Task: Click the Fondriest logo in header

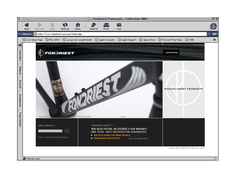Action: [56, 53]
